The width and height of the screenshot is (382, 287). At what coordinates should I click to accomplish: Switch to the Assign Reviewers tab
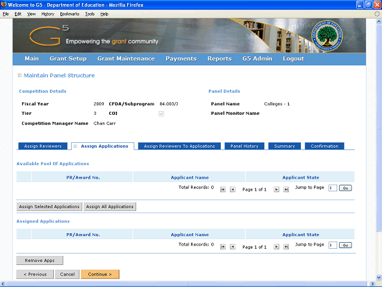(x=42, y=146)
